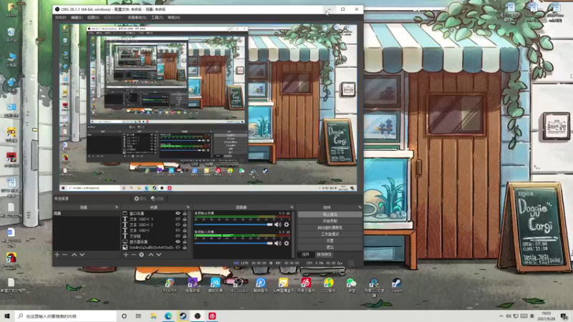The height and width of the screenshot is (322, 573).
Task: Open File Explorer from the taskbar
Action: tap(153, 316)
